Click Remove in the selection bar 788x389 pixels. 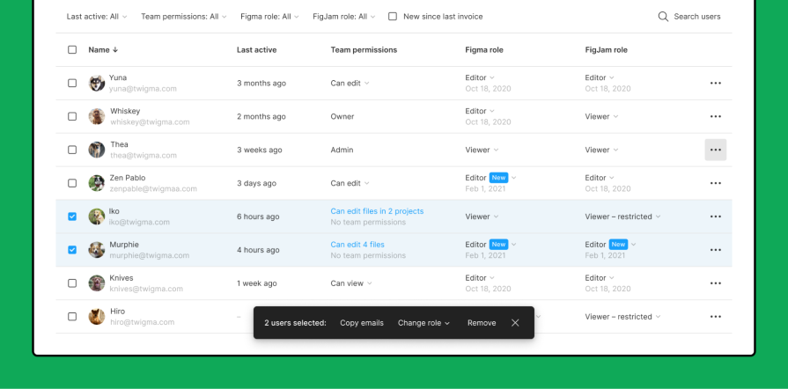pyautogui.click(x=482, y=323)
